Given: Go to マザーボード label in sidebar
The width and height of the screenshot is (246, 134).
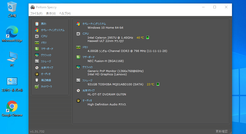Looking at the screenshot, I should [x=47, y=49].
